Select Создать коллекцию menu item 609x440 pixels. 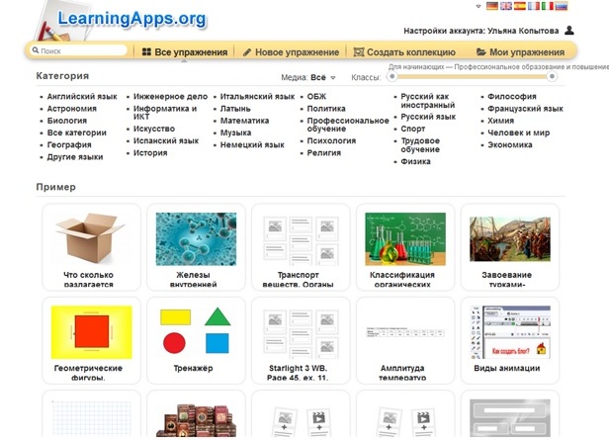point(404,52)
